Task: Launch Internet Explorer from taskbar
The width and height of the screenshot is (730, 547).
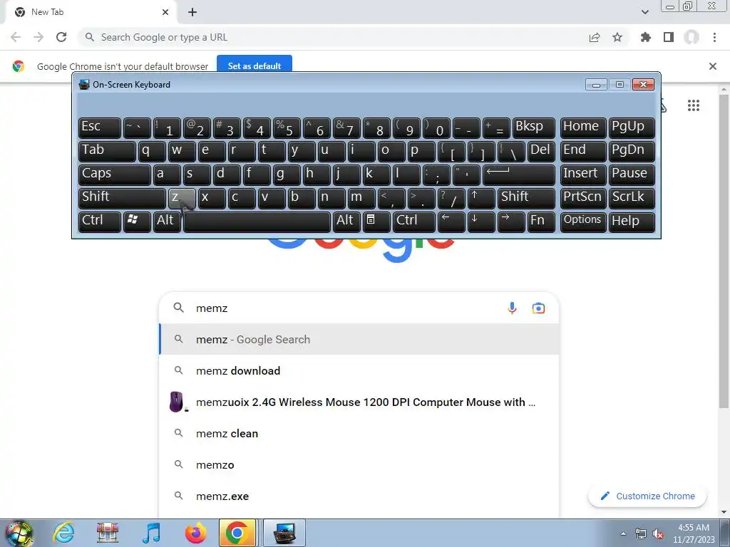Action: (63, 533)
